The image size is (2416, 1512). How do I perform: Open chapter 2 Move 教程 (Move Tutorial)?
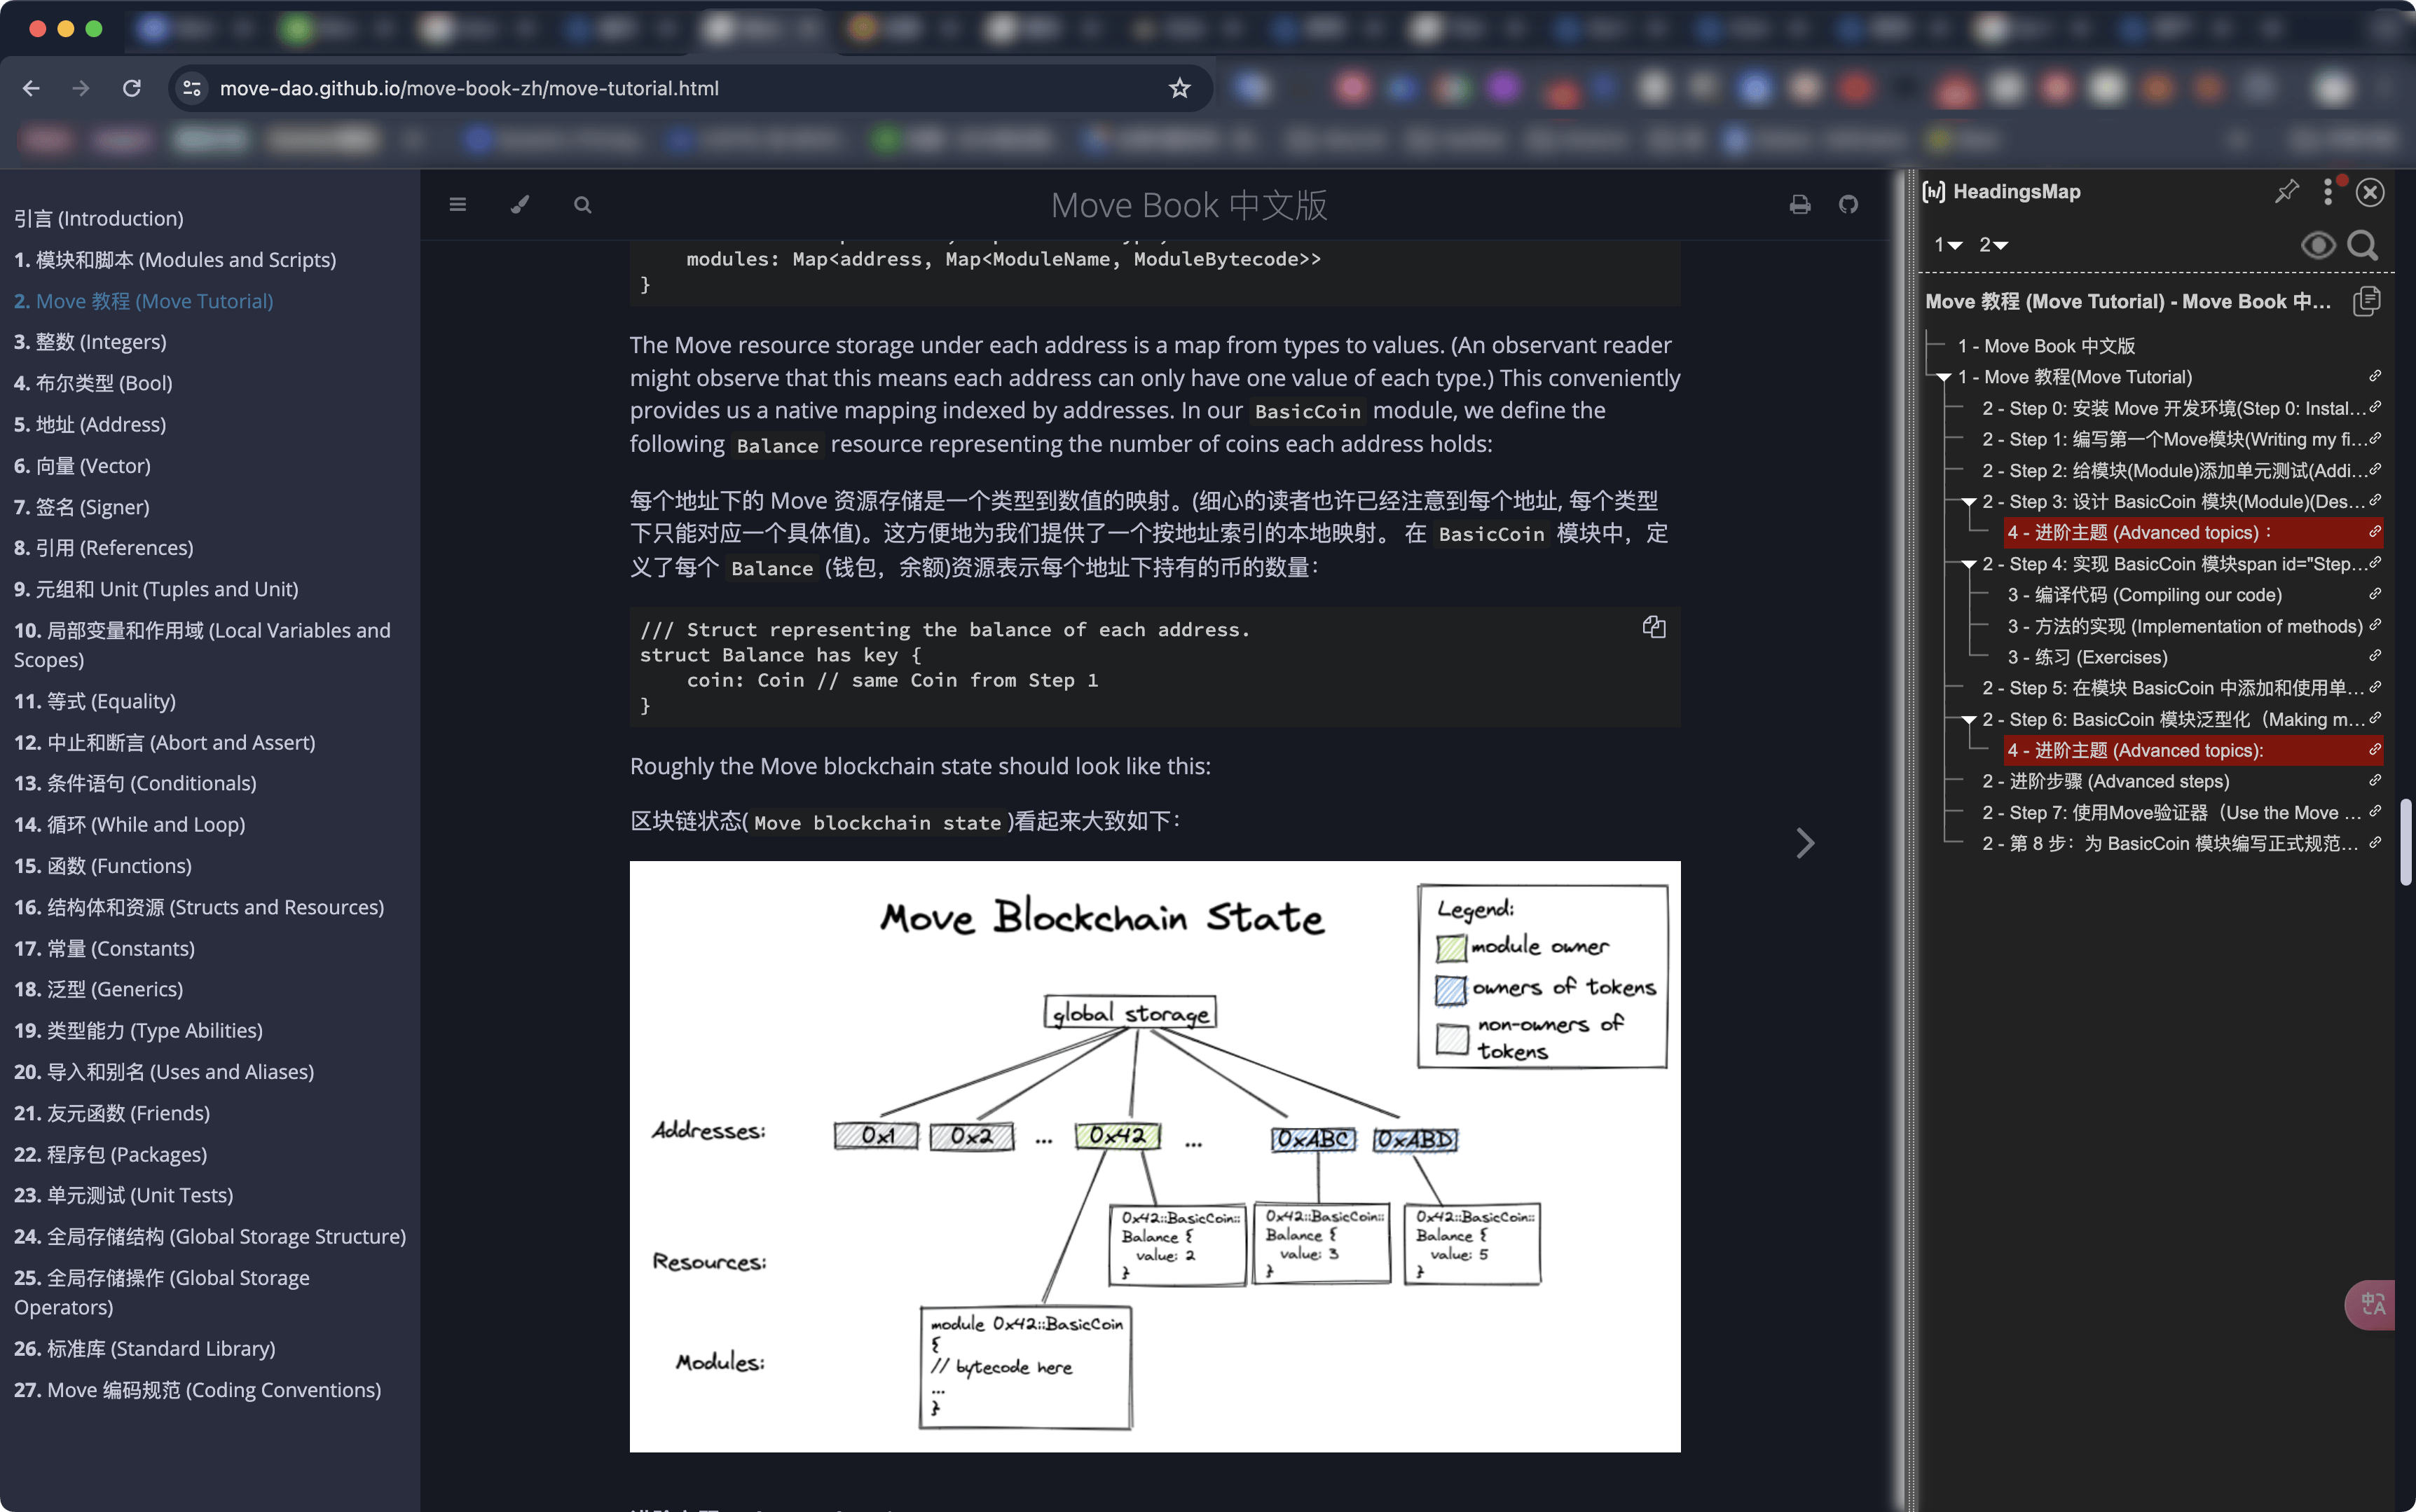click(x=144, y=301)
